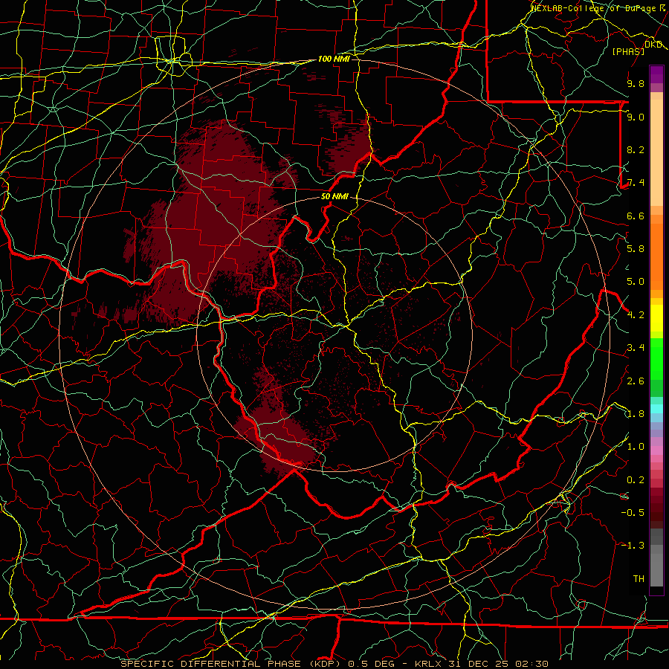Image resolution: width=669 pixels, height=669 pixels.
Task: Click the 4.2 scale value
Action: (x=636, y=315)
